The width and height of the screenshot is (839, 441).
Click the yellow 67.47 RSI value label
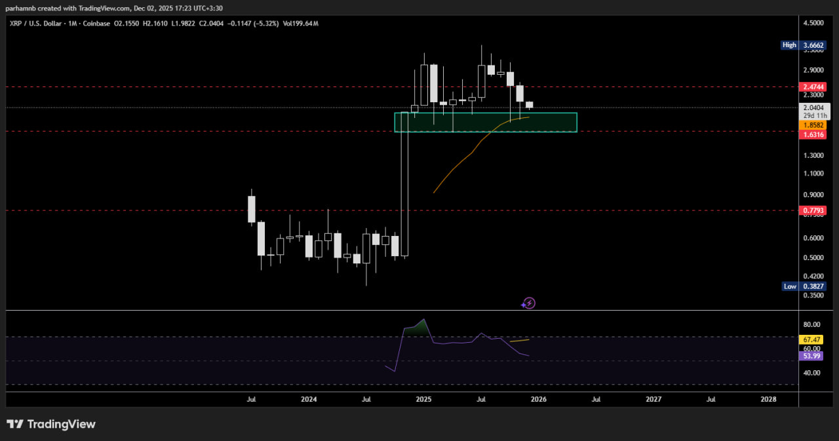(812, 340)
